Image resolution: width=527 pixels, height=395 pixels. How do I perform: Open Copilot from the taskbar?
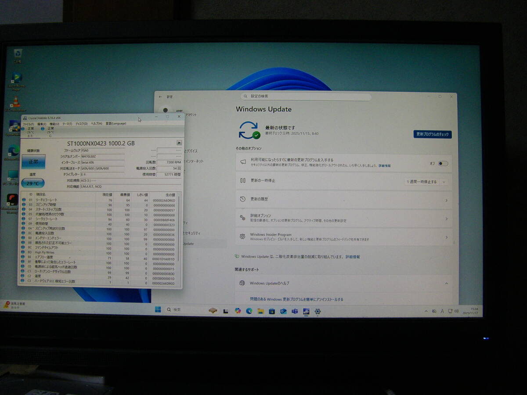[237, 310]
